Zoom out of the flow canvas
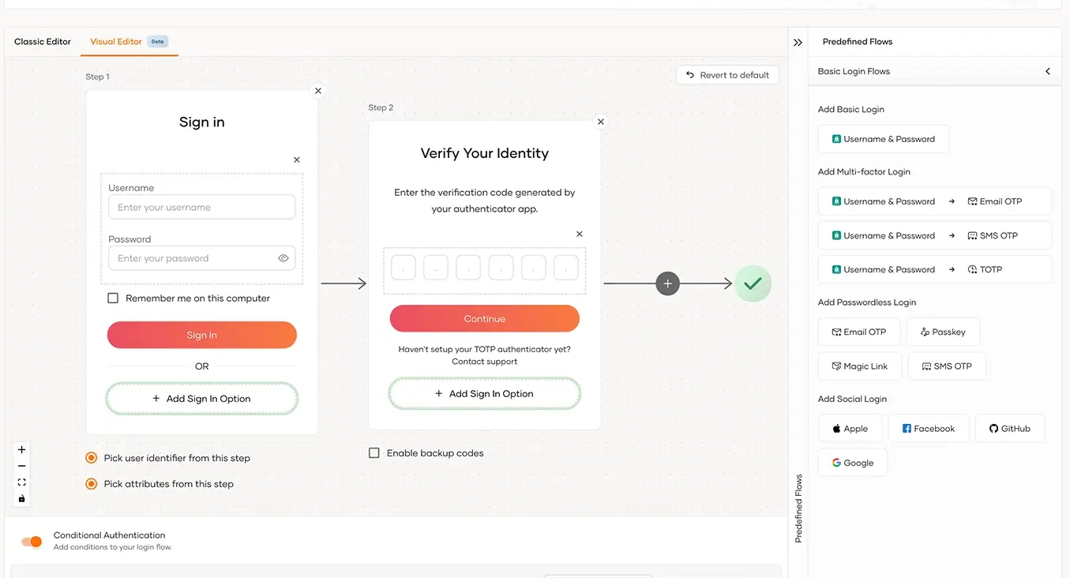 click(21, 465)
